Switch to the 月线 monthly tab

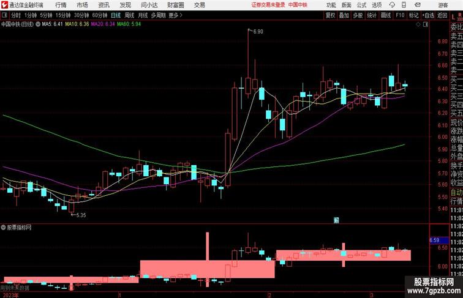point(143,15)
